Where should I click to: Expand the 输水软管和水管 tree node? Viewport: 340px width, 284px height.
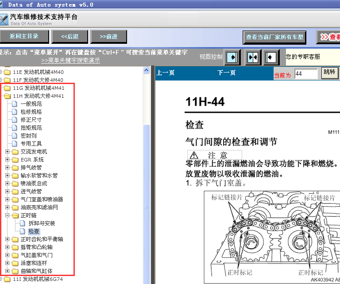[x=7, y=176]
